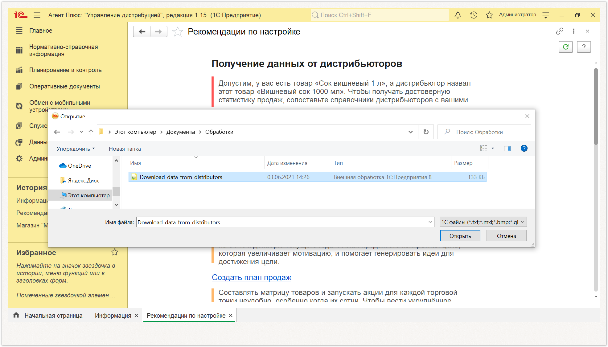This screenshot has width=608, height=347.
Task: Add Рекомендации по настройке page to favorites star
Action: pyautogui.click(x=178, y=32)
